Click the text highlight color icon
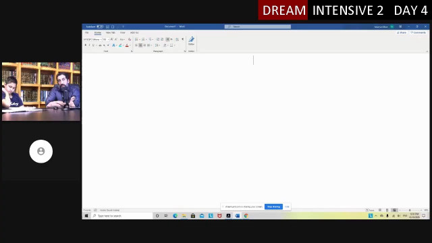 [120, 45]
